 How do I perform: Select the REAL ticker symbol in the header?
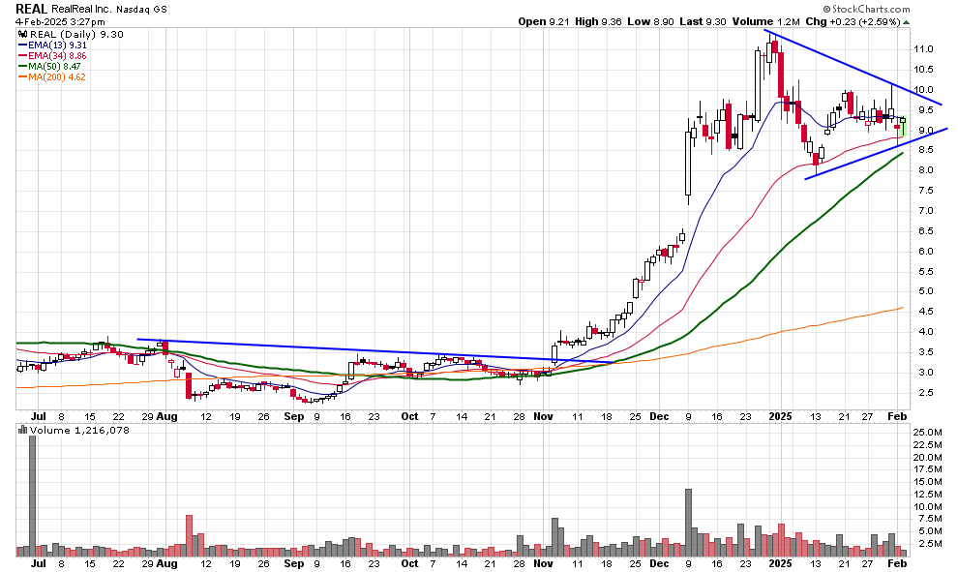[31, 9]
